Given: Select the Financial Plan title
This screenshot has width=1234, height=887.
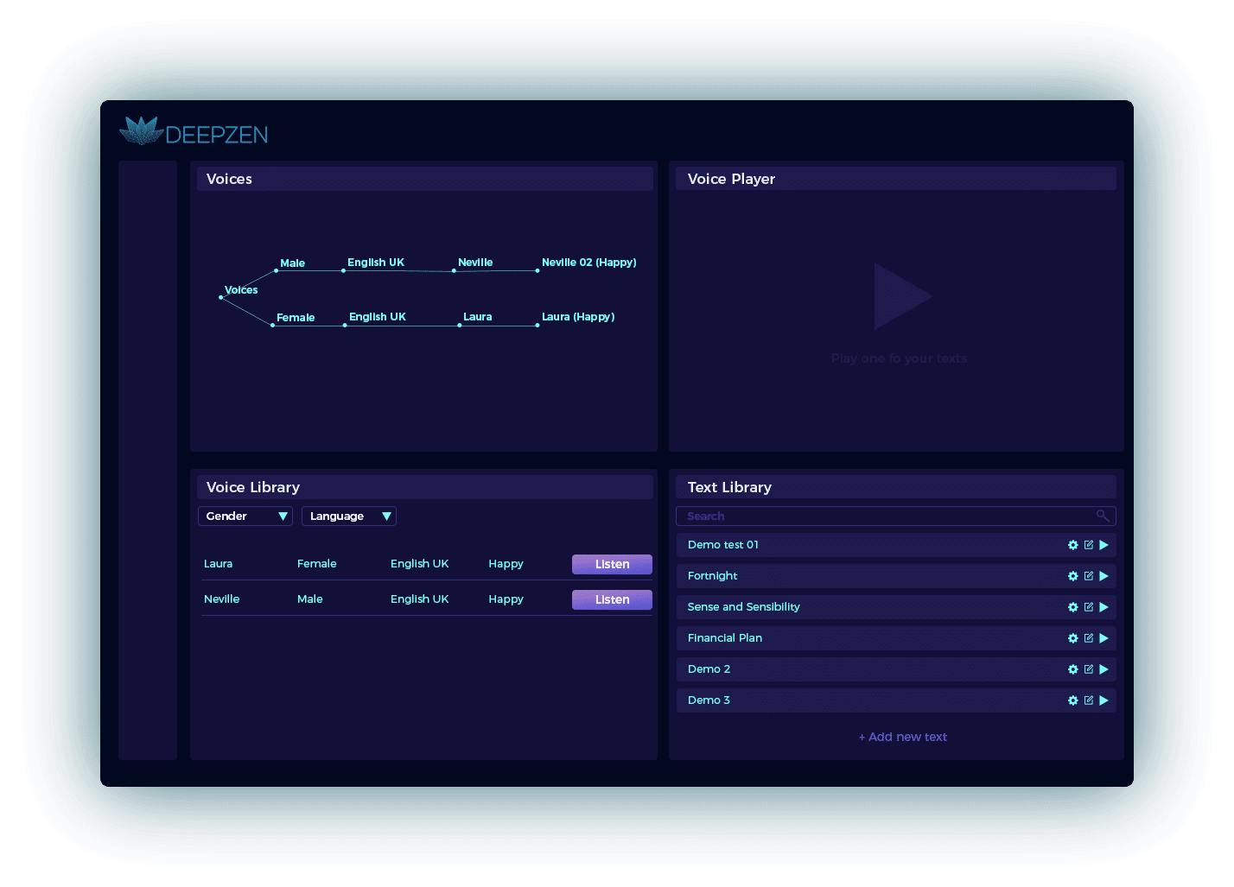Looking at the screenshot, I should tap(725, 638).
